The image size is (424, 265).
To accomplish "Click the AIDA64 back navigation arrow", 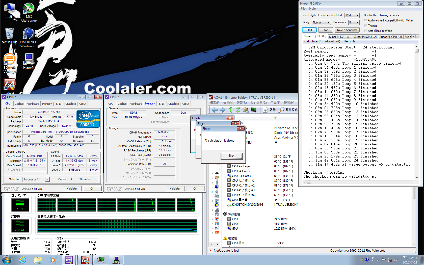I will [215, 110].
